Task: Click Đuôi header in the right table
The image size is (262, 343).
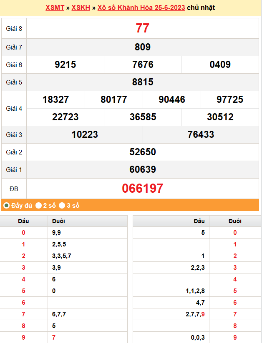Action: [x=235, y=221]
